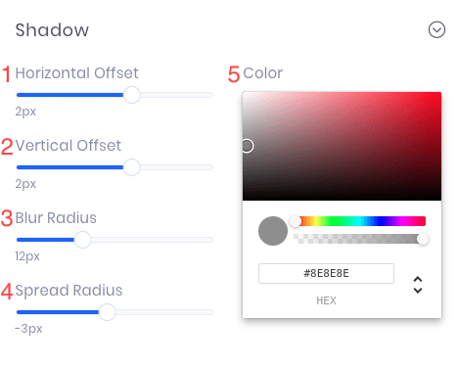This screenshot has width=457, height=367.
Task: Click the unfilled Horizontal Offset track
Action: click(177, 95)
